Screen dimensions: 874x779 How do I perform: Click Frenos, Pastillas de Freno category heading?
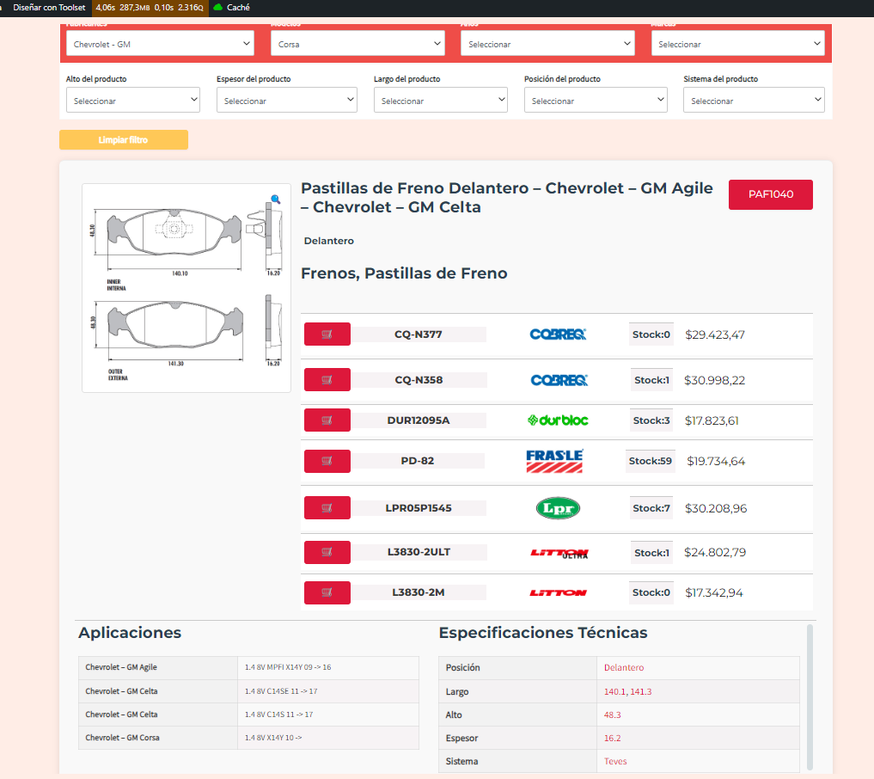404,273
